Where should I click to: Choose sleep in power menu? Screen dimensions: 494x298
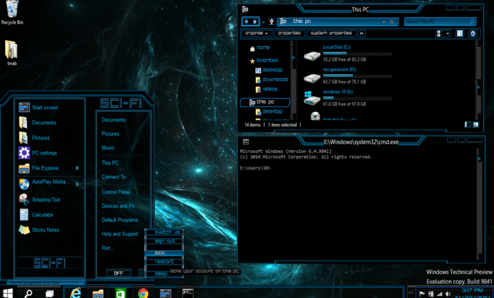tap(161, 273)
